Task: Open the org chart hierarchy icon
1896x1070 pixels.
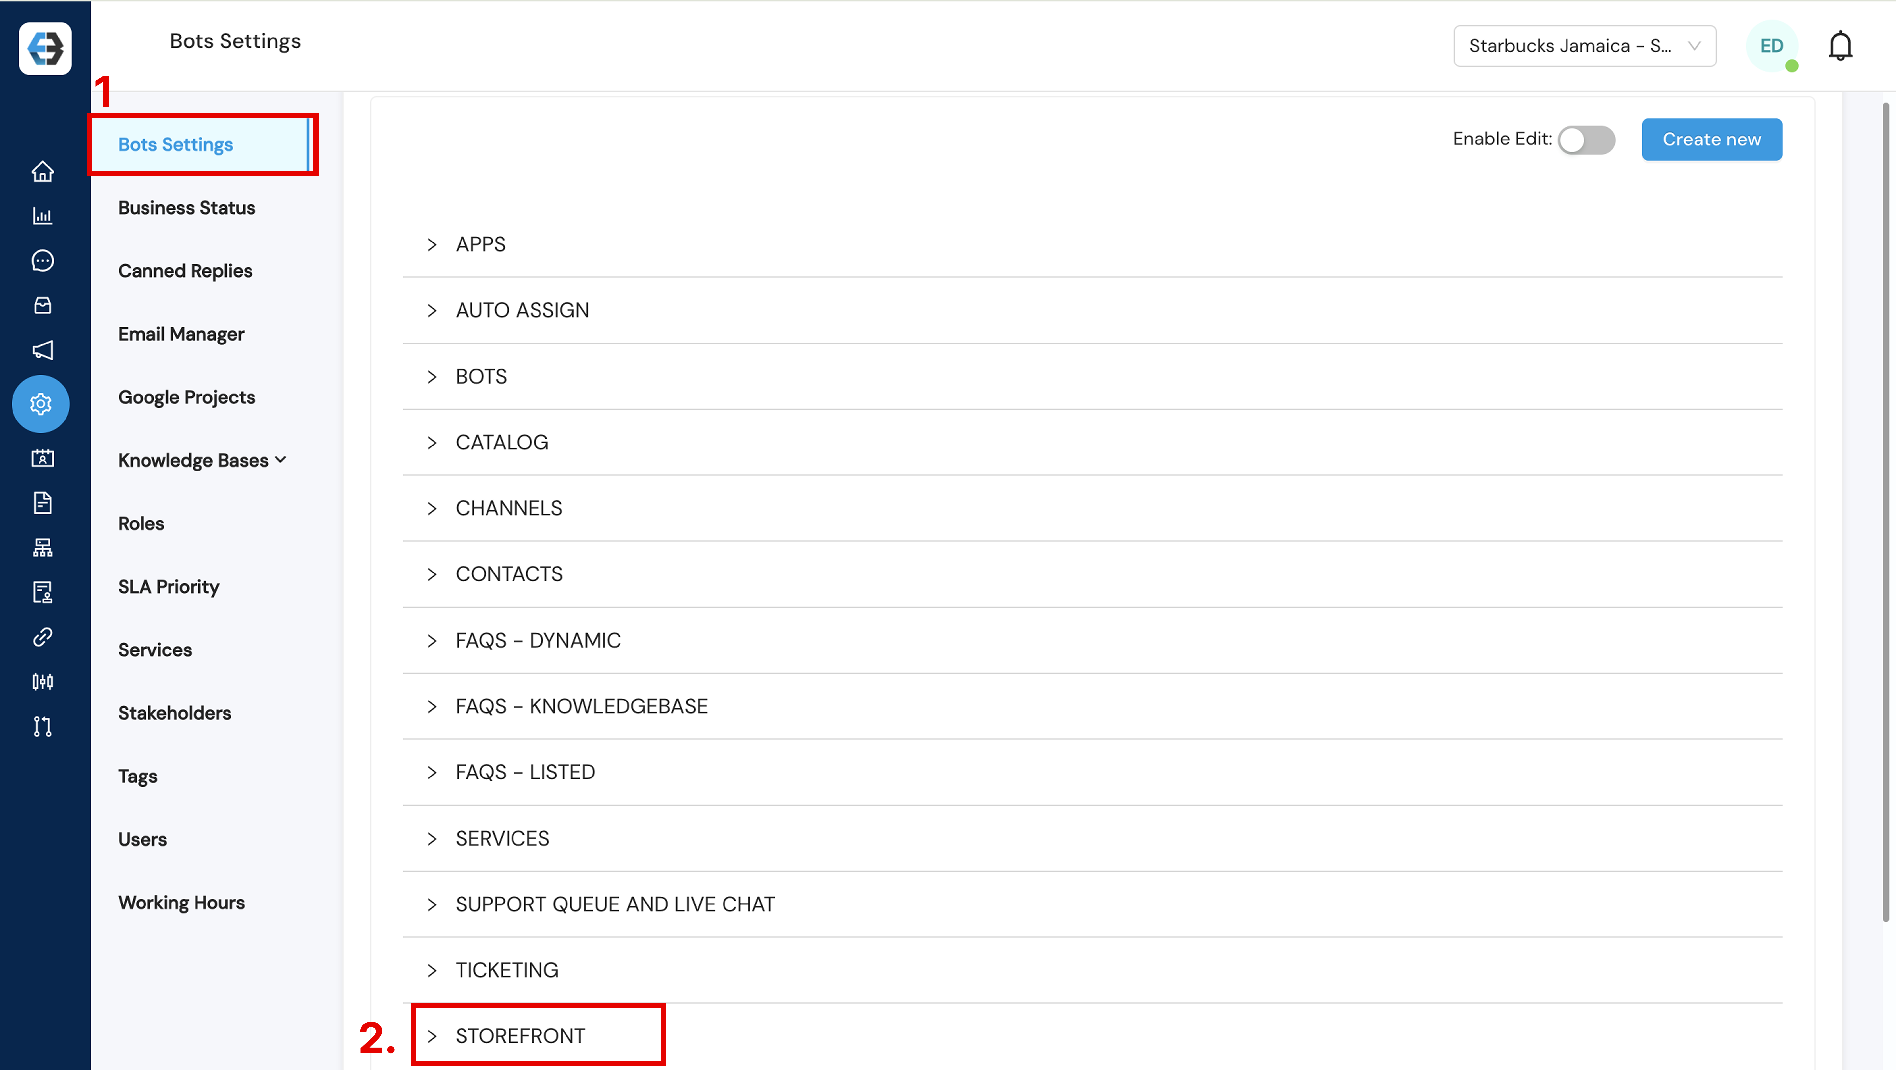Action: [43, 548]
